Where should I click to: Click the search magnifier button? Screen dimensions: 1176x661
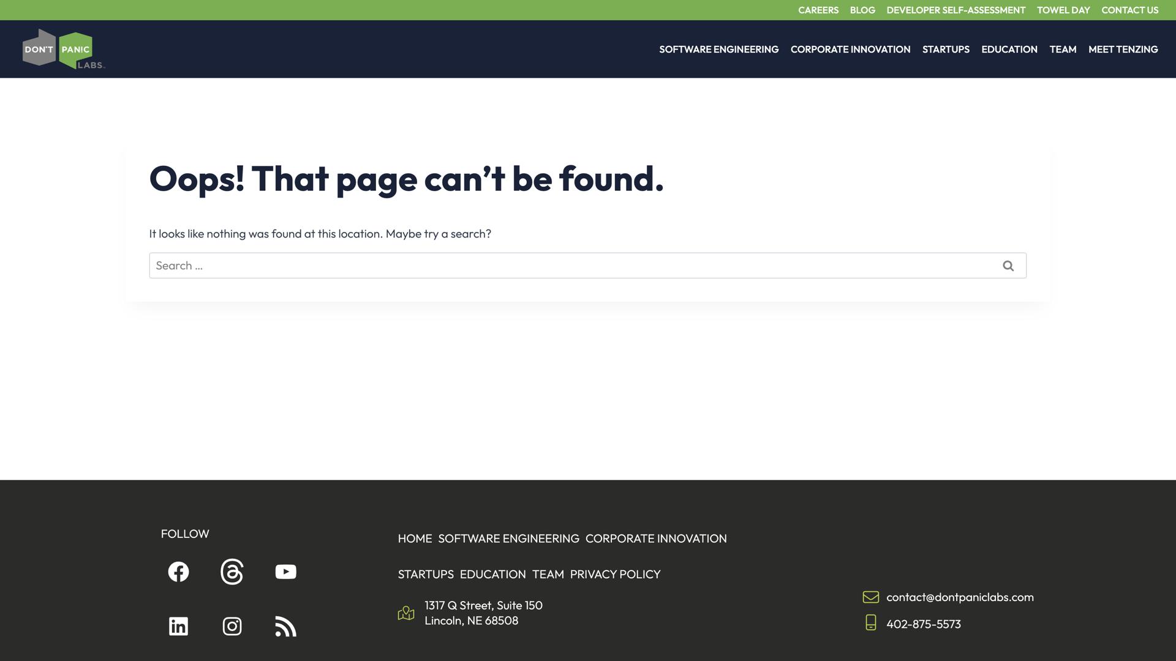click(1008, 266)
